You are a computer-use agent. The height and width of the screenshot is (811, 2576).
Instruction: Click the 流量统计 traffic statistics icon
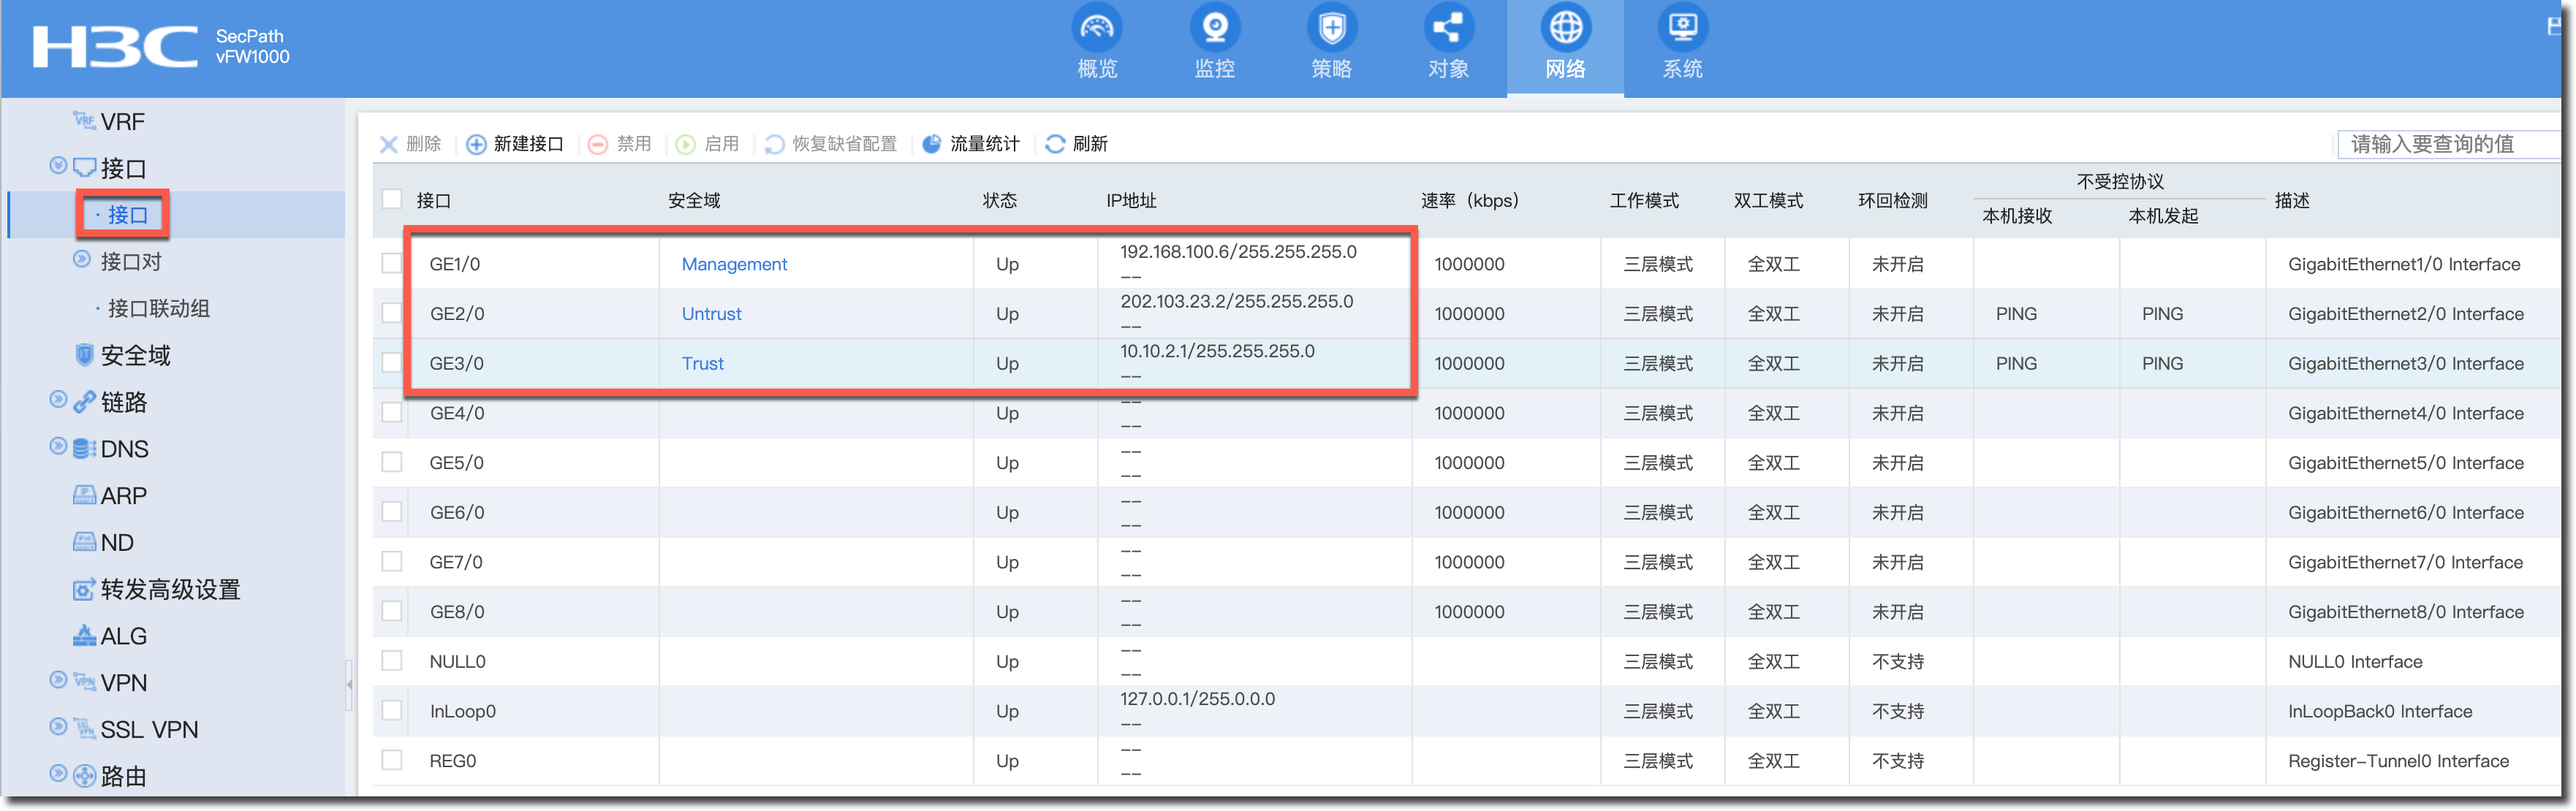click(x=932, y=144)
